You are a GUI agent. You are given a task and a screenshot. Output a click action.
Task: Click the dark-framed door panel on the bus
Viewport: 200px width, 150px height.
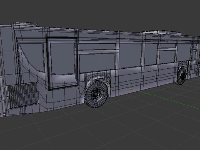pos(62,63)
